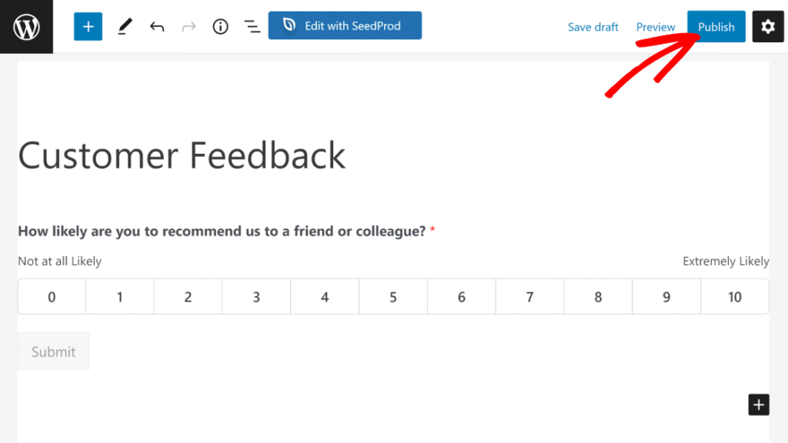The image size is (788, 443).
Task: Preview the Customer Feedback page
Action: click(656, 27)
